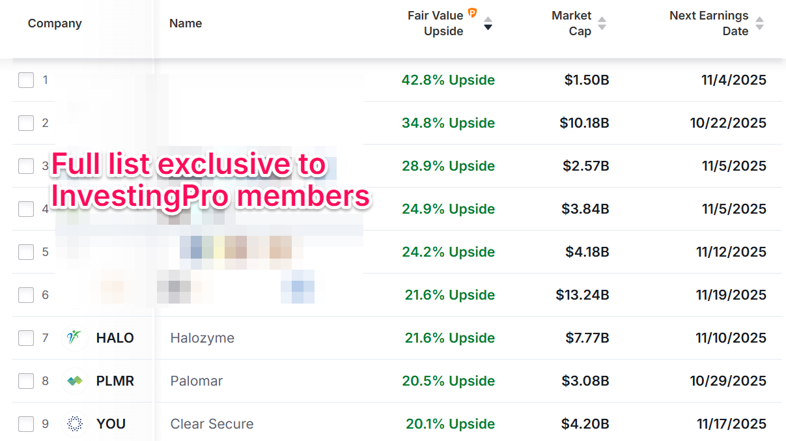Open the PLMR ticker link
This screenshot has width=786, height=441.
point(115,381)
